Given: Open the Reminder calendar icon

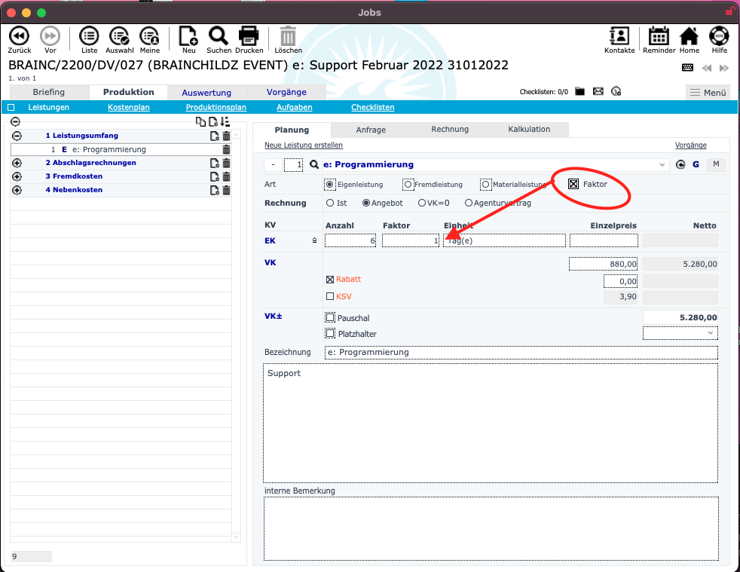Looking at the screenshot, I should (x=659, y=36).
